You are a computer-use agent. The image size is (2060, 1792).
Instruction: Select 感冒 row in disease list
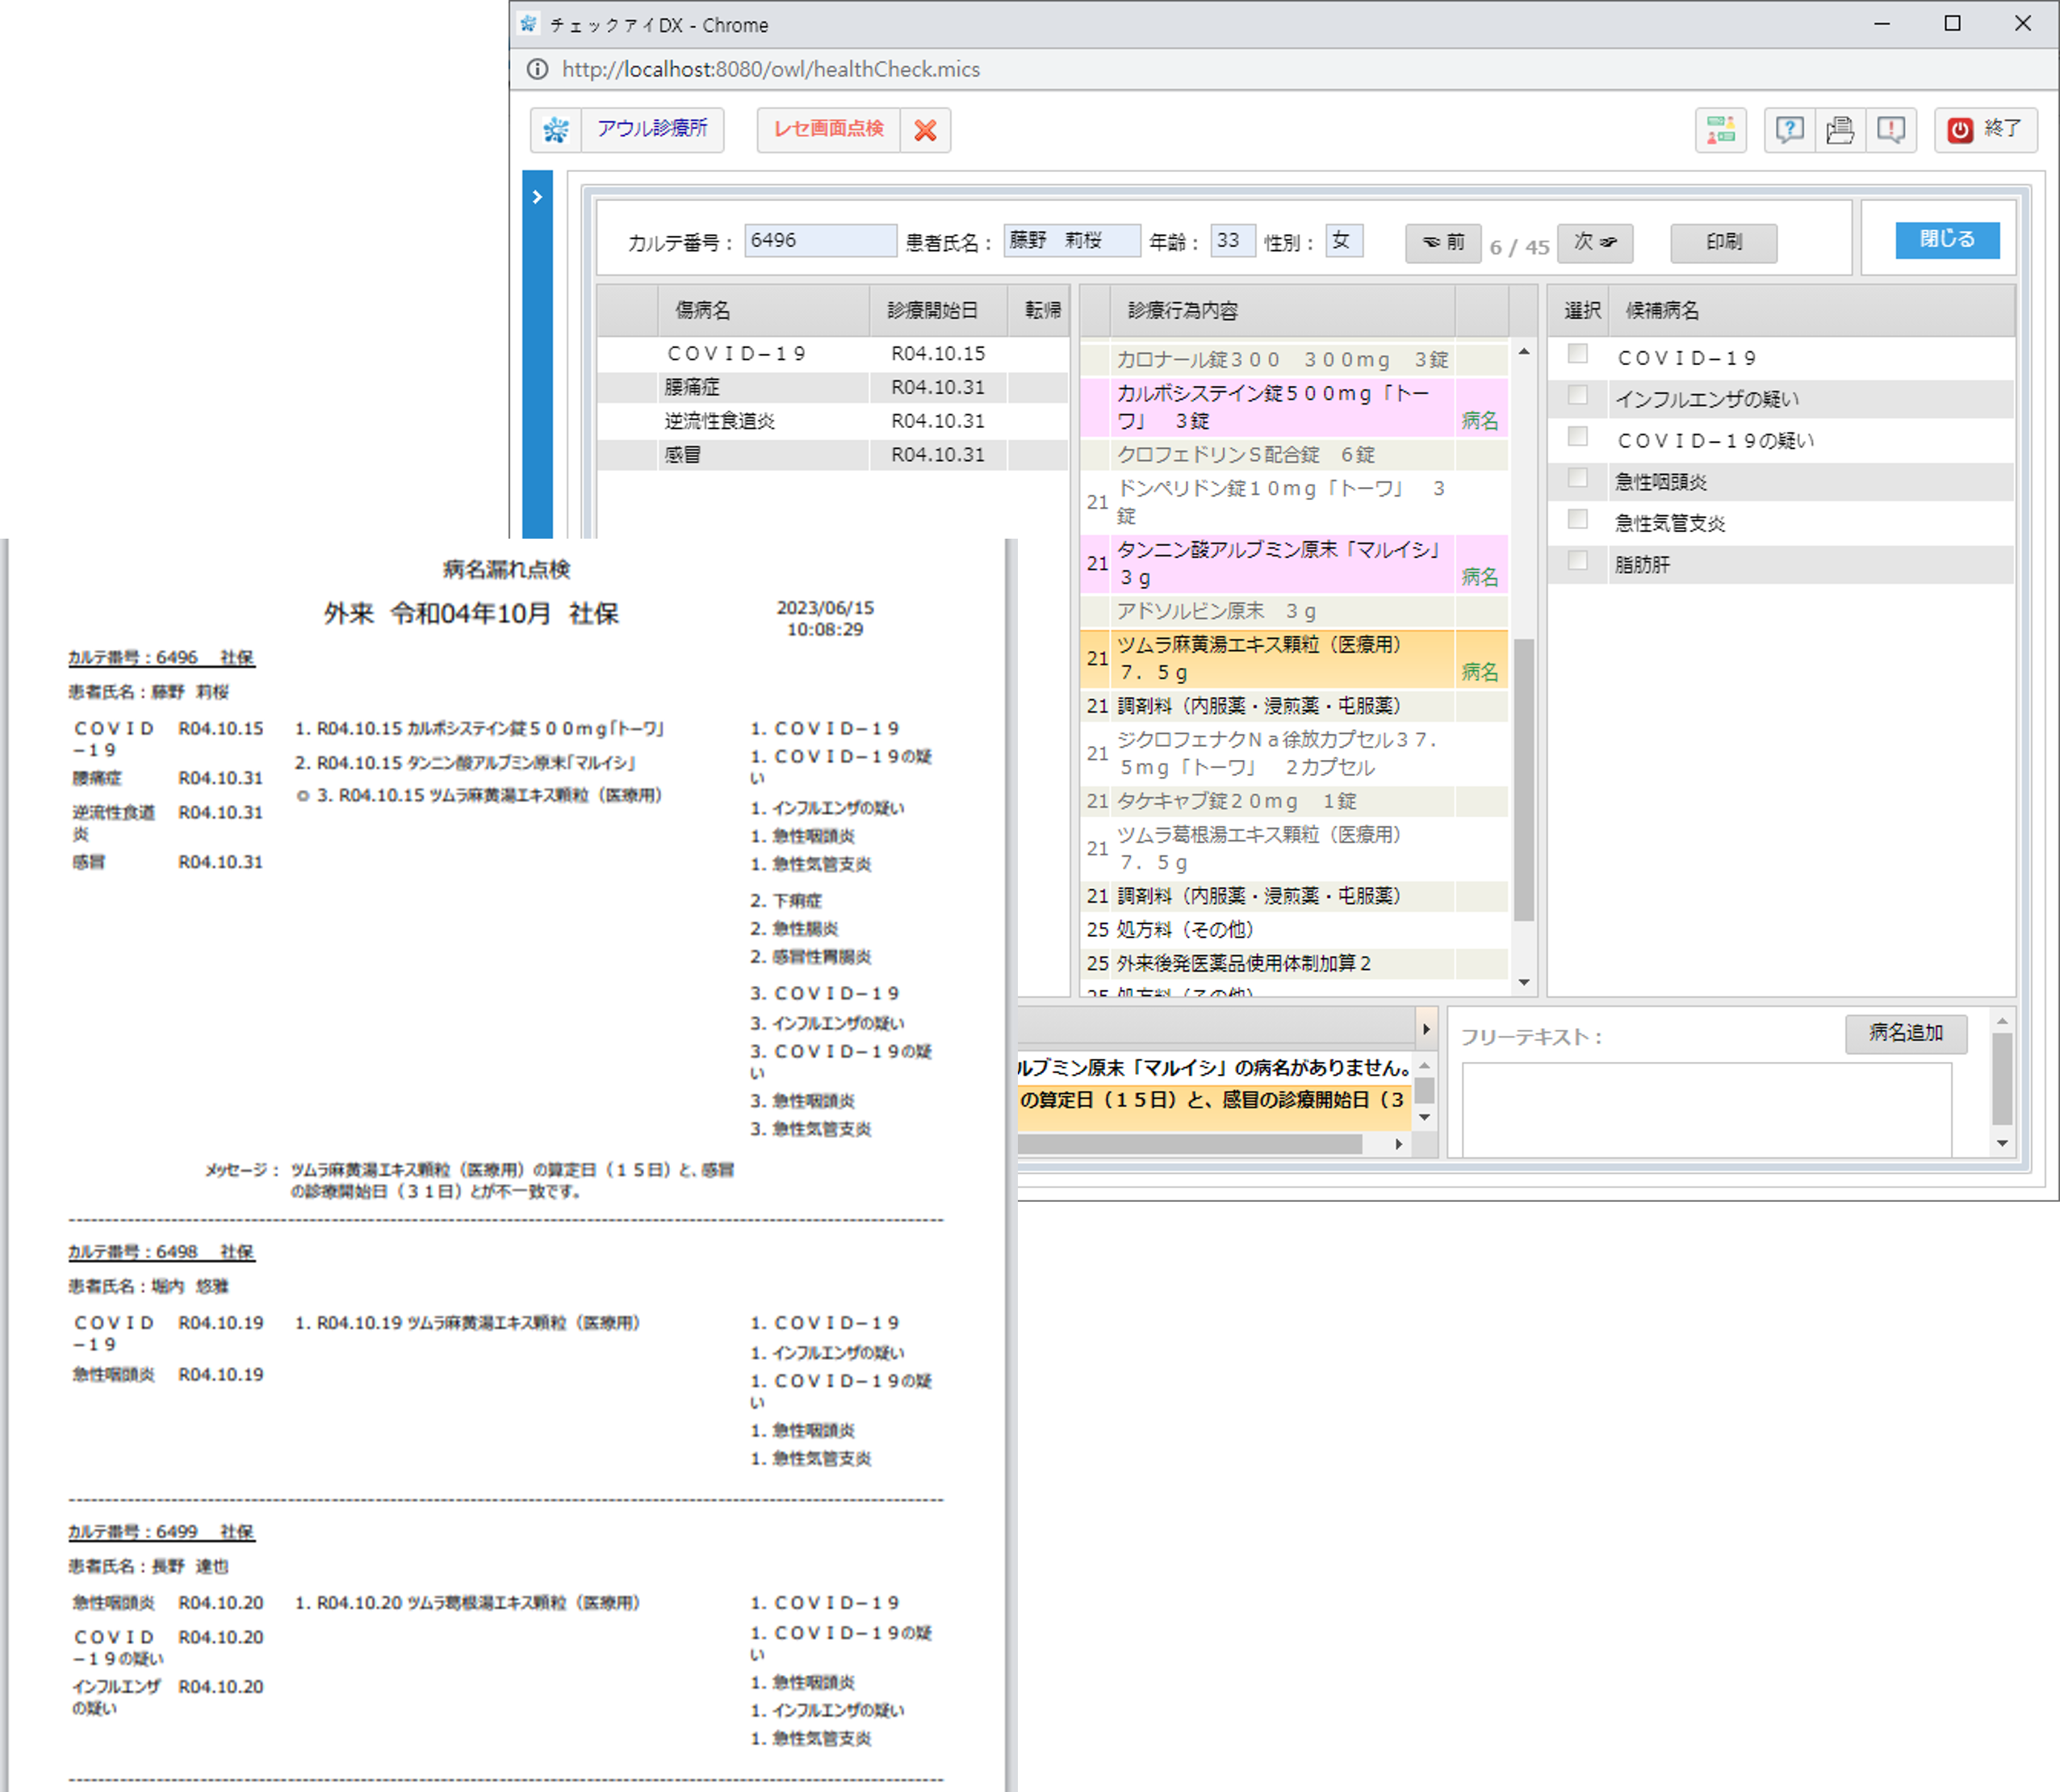pos(831,455)
